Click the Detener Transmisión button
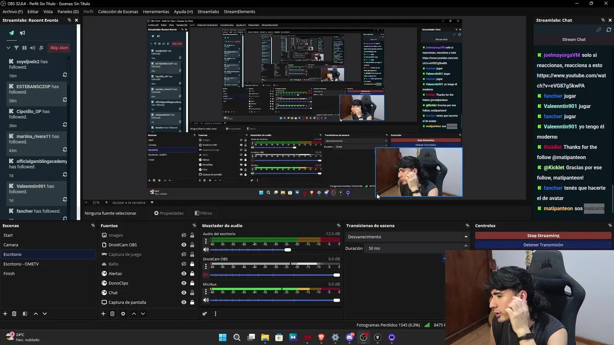This screenshot has height=345, width=614. pos(543,245)
